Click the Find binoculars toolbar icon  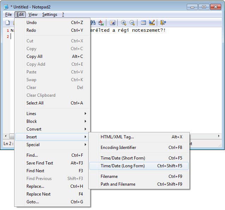pyautogui.click(x=93, y=23)
